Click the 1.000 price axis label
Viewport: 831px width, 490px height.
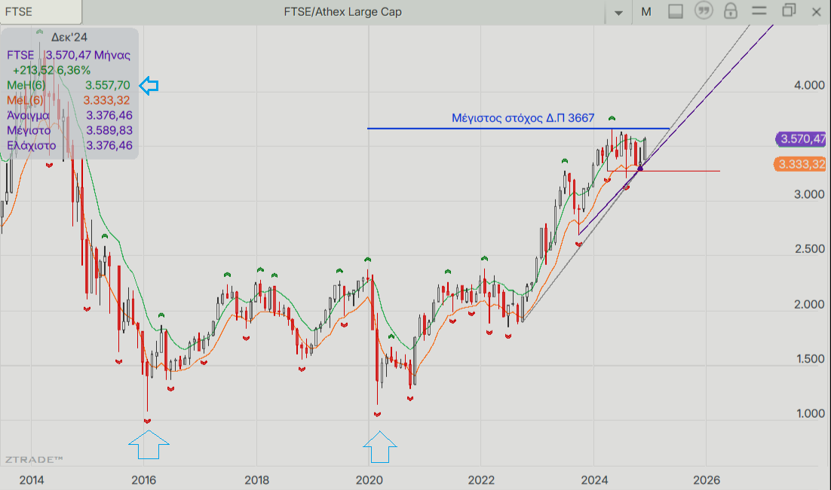pyautogui.click(x=811, y=413)
